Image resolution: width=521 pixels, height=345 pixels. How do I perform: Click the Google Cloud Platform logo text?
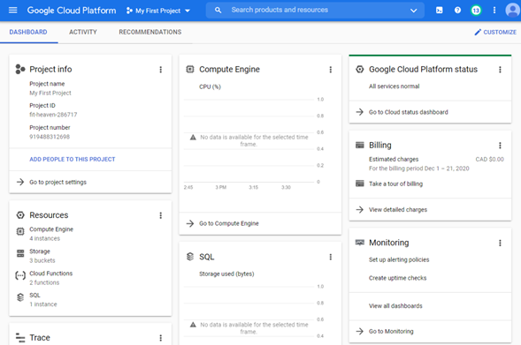[x=72, y=11]
